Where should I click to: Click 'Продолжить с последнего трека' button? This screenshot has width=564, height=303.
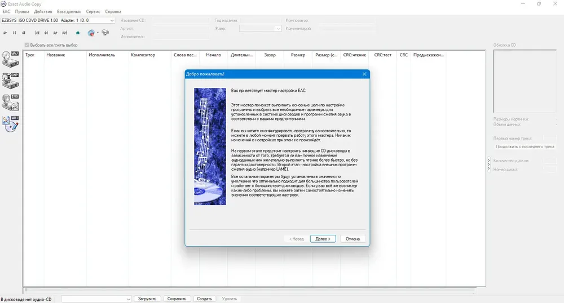(525, 146)
